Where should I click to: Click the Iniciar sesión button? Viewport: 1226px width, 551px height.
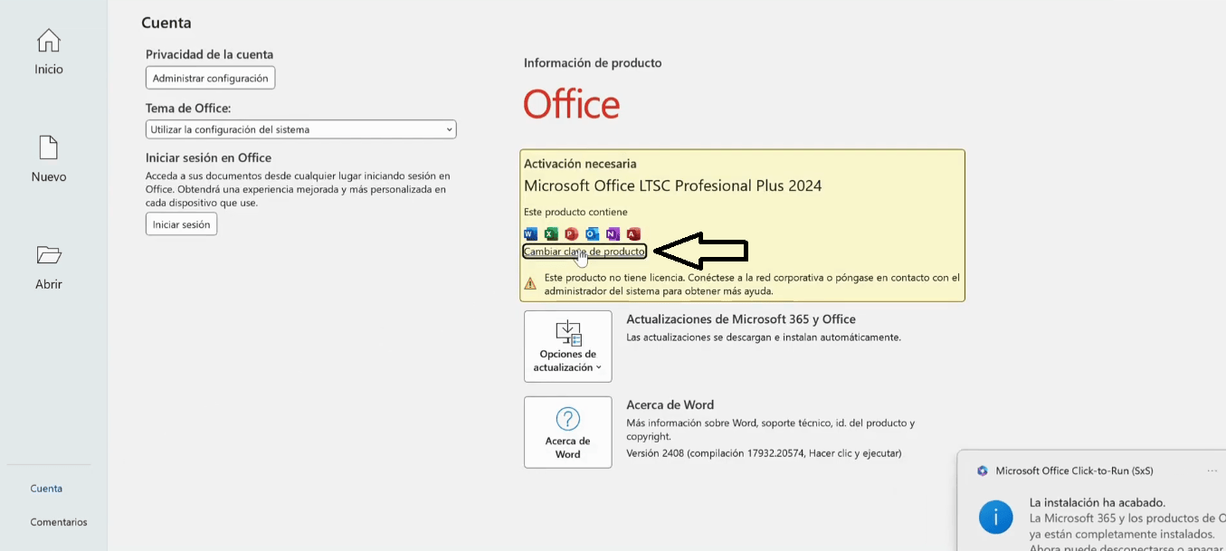(181, 223)
